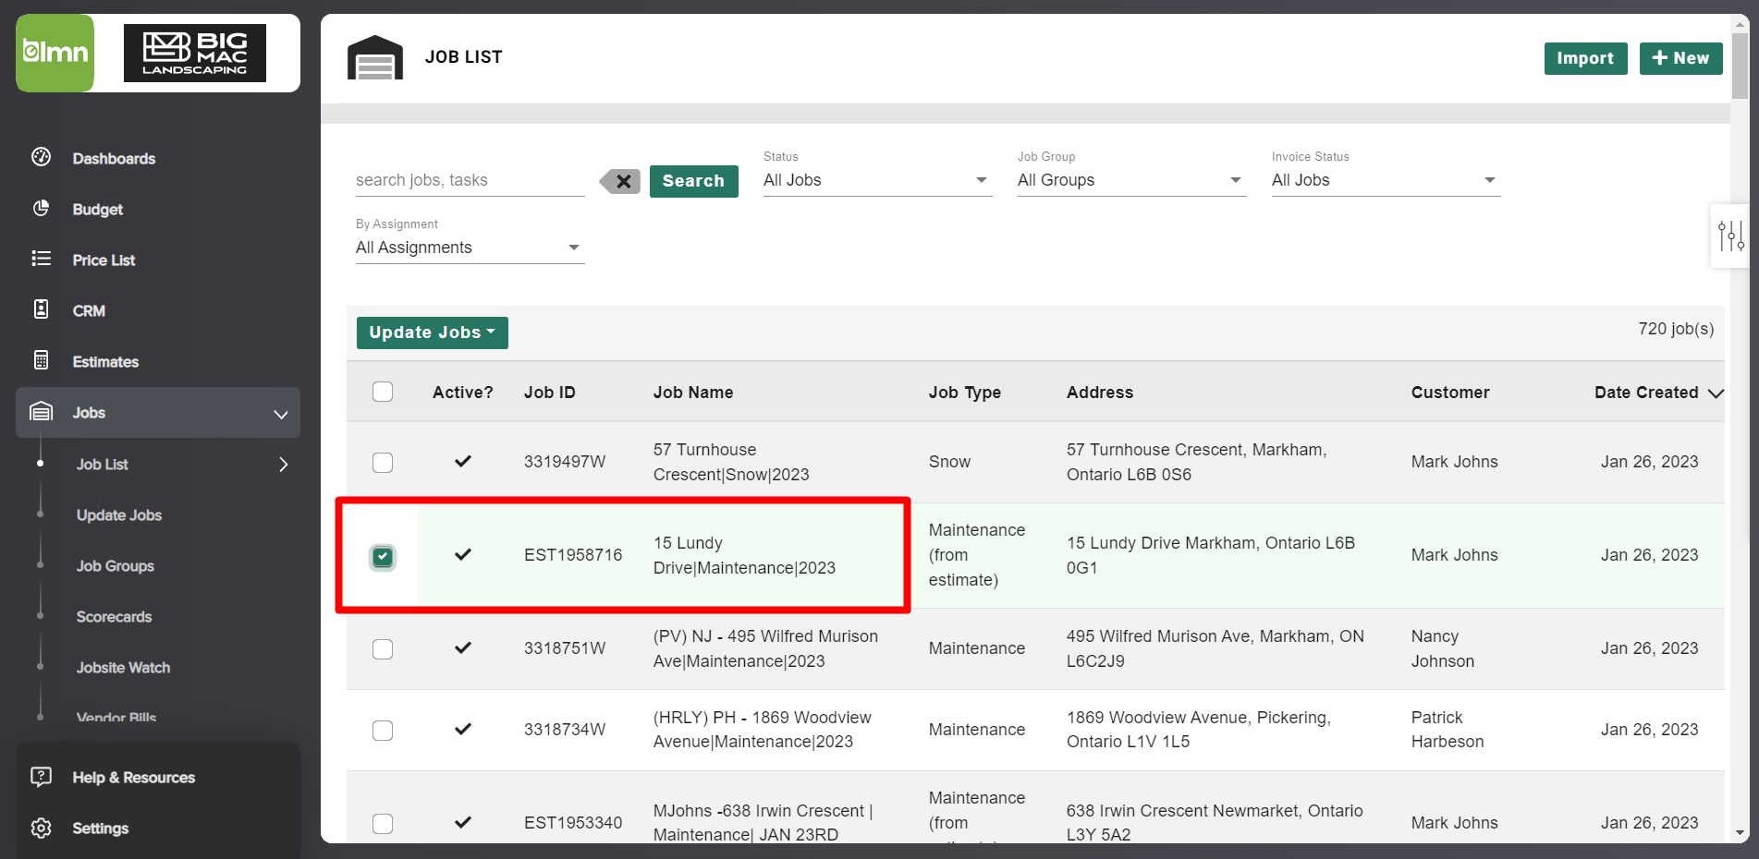Click Active checkmark for job EST1953340
Screen dimensions: 1759x859
point(463,822)
